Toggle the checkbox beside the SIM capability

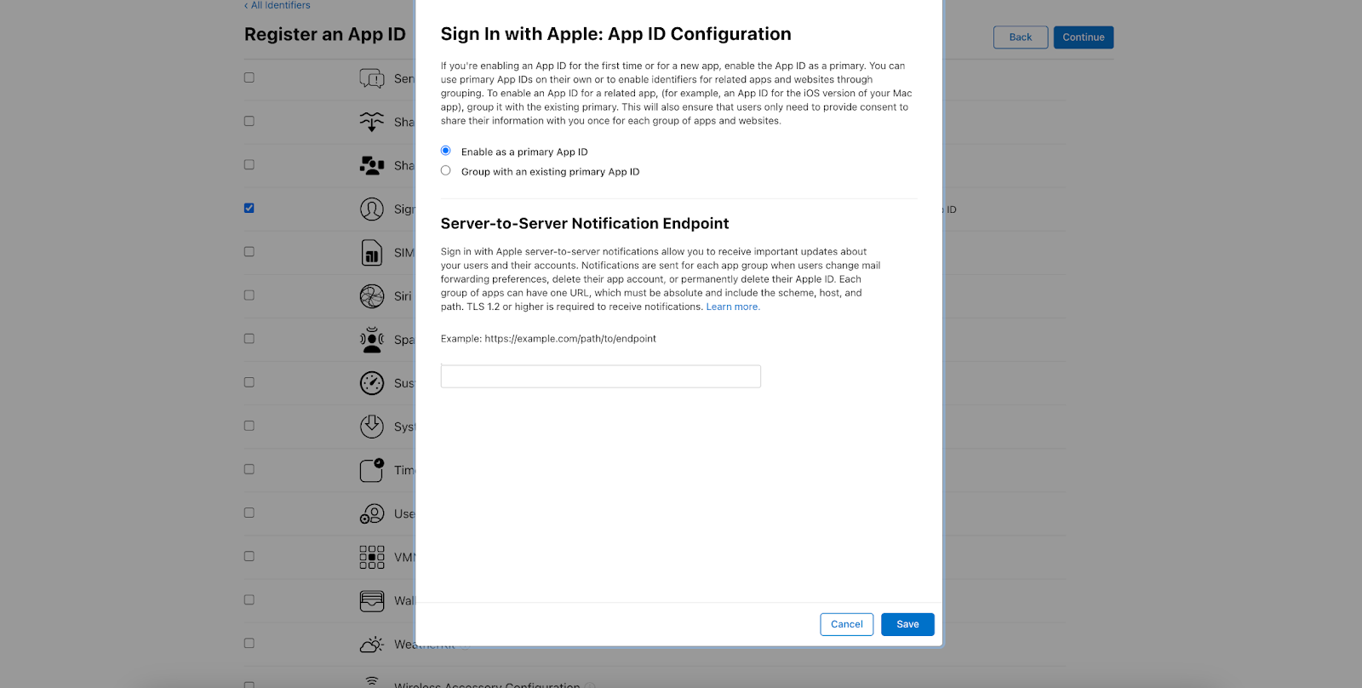click(x=249, y=251)
